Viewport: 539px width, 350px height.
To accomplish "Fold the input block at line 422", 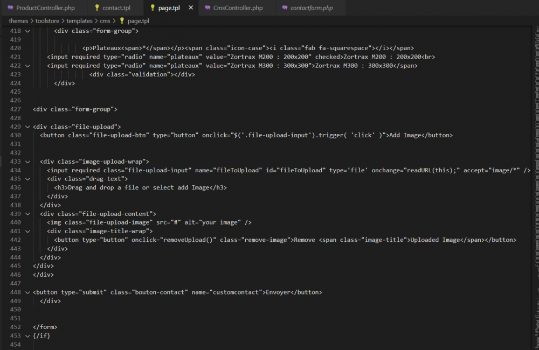I will 27,66.
